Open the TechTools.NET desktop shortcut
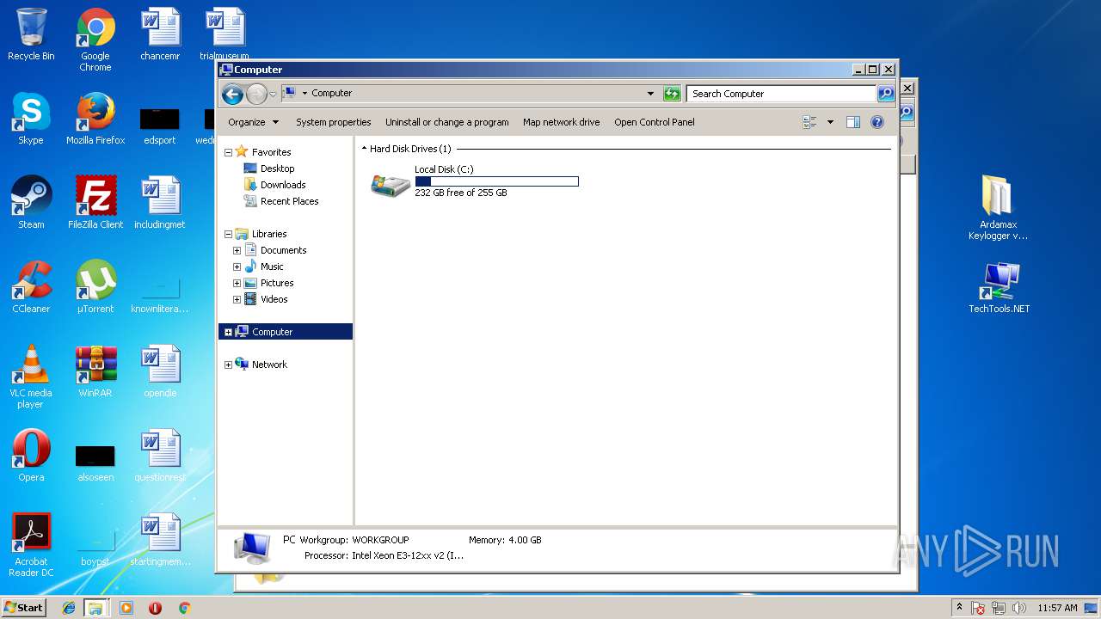 tap(999, 287)
